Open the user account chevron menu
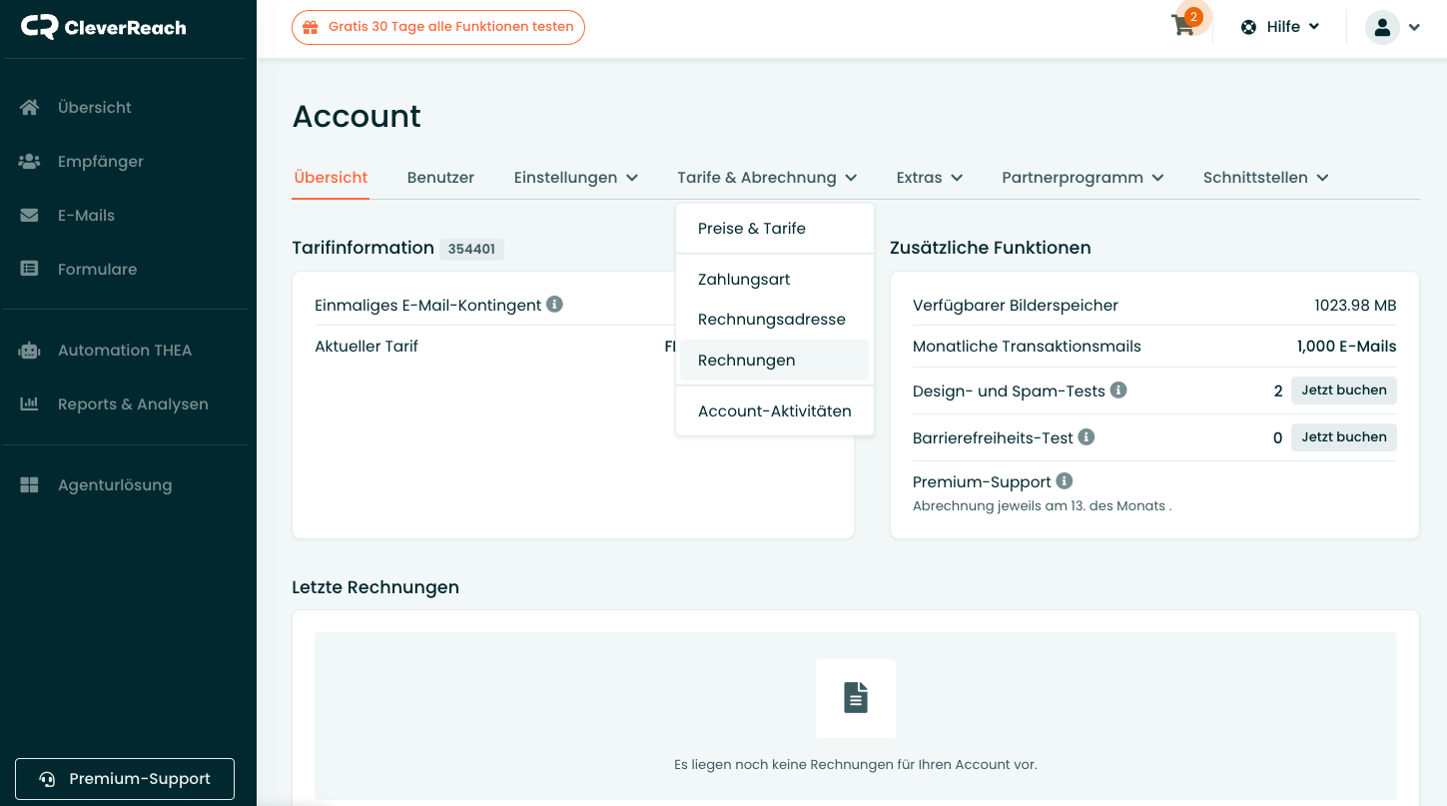1447x806 pixels. 1414,28
